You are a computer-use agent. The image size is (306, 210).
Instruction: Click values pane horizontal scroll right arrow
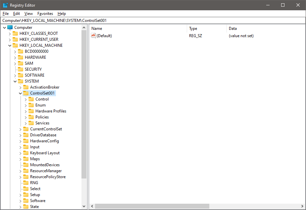pyautogui.click(x=302, y=206)
